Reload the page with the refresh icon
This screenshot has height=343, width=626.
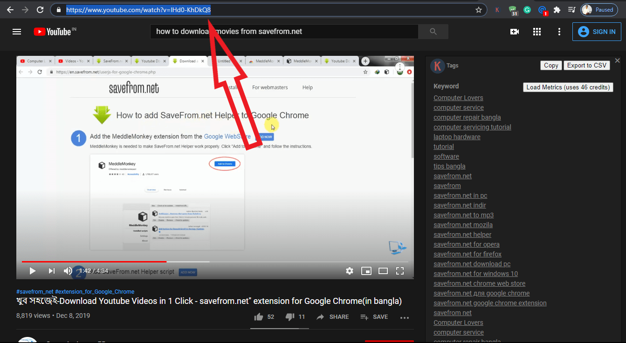[x=40, y=10]
